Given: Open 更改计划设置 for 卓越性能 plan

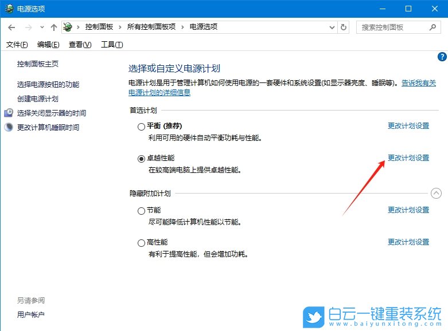Looking at the screenshot, I should click(408, 158).
